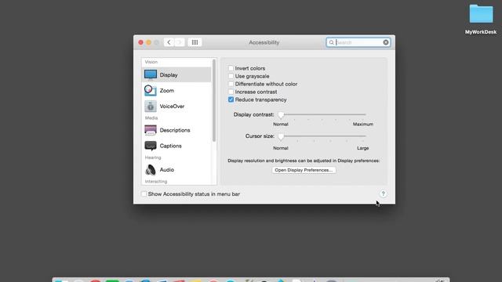Click the Cursor size slider knob
Viewport: 502px width, 282px height.
281,136
